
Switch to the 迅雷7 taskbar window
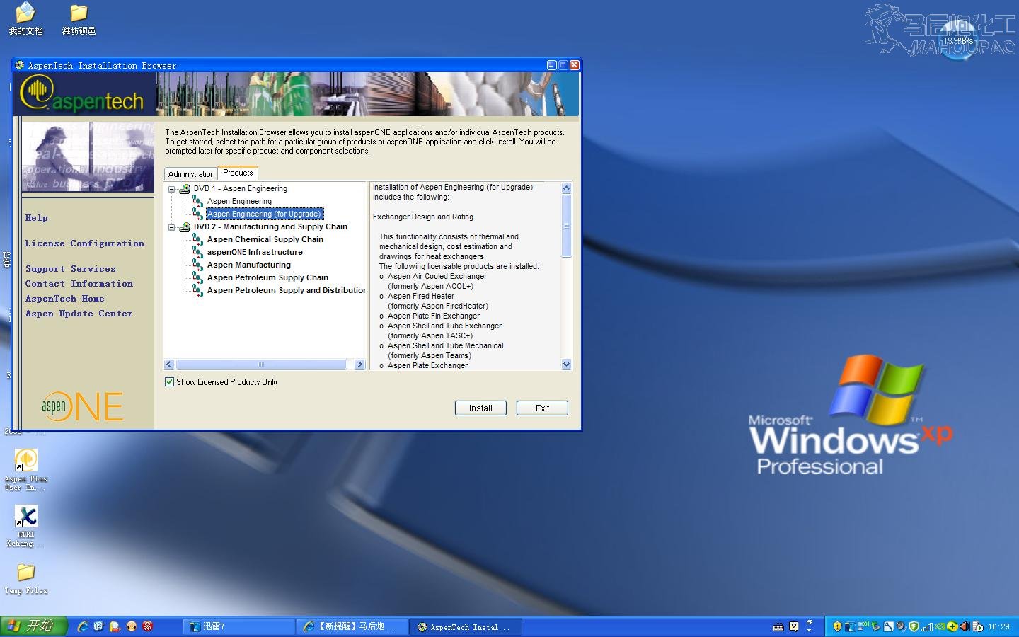coord(239,626)
